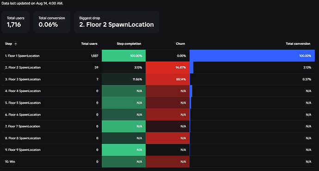The height and width of the screenshot is (171, 319).
Task: Click the Biggest drop summary card
Action: click(x=117, y=22)
